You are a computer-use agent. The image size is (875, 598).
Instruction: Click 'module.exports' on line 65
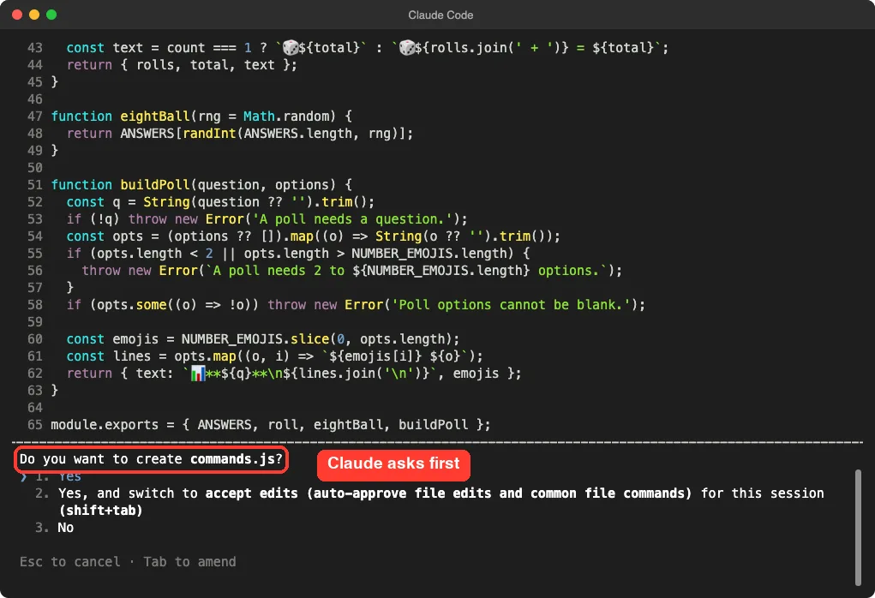point(105,425)
